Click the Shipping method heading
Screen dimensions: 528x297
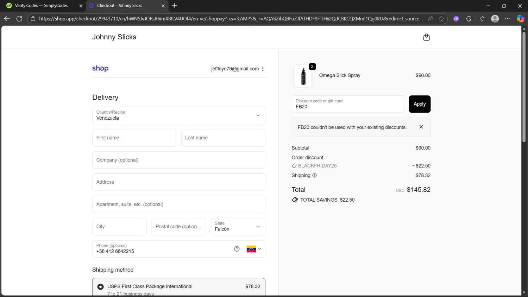pyautogui.click(x=113, y=270)
